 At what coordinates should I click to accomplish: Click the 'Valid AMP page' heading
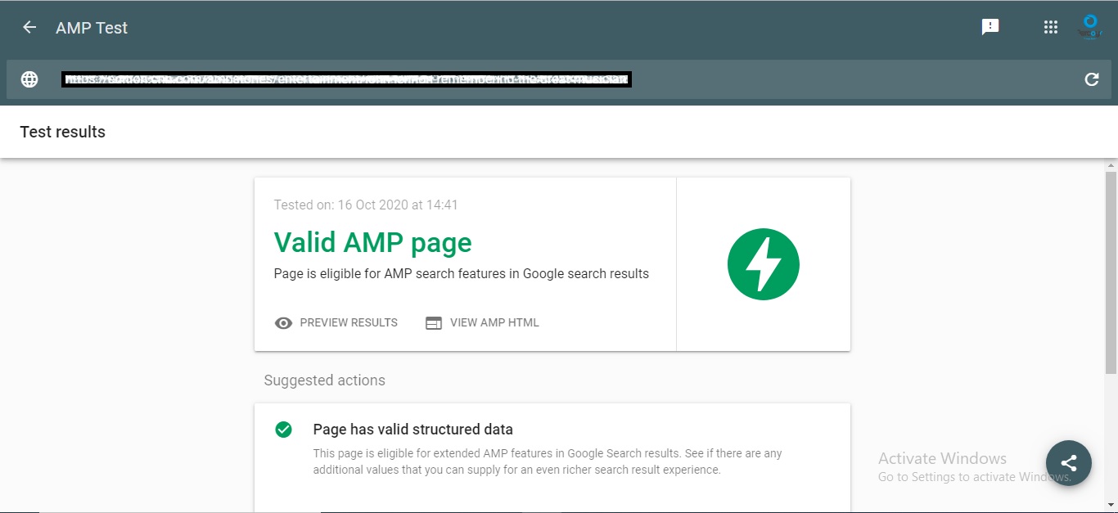coord(373,242)
